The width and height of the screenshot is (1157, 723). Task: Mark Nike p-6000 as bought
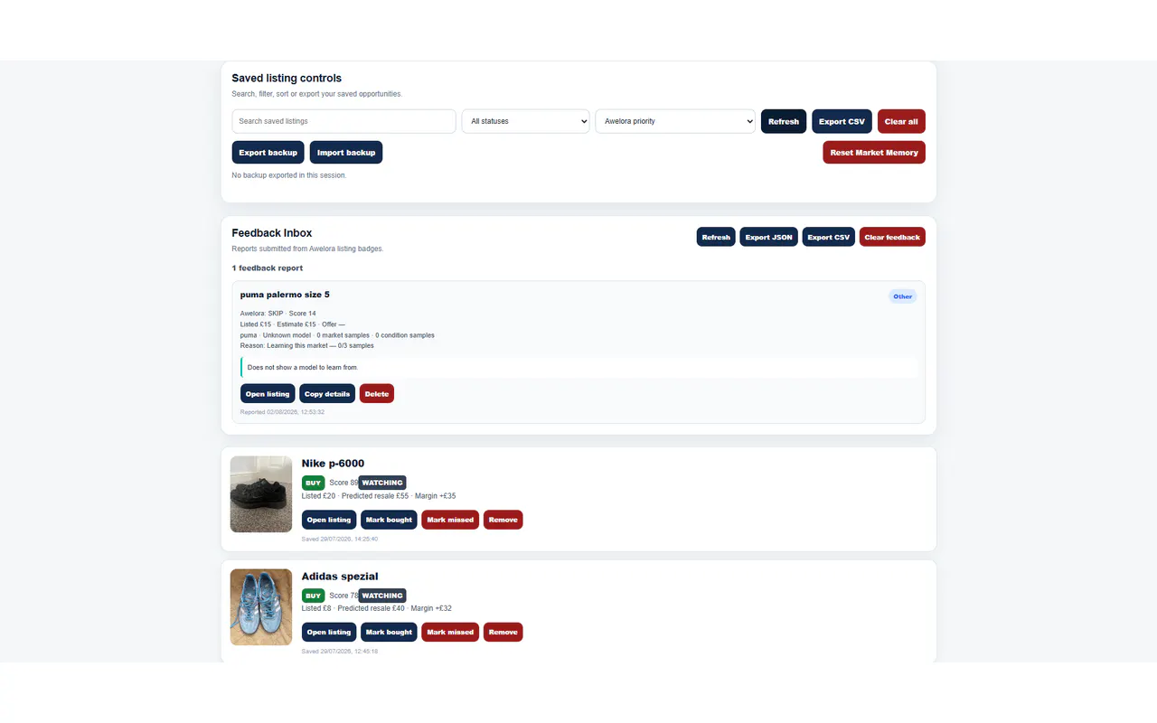click(389, 520)
